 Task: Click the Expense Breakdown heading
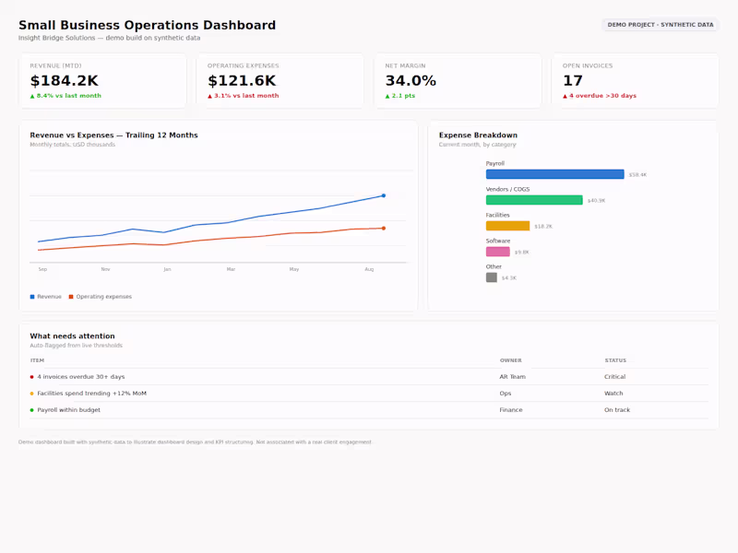(478, 135)
